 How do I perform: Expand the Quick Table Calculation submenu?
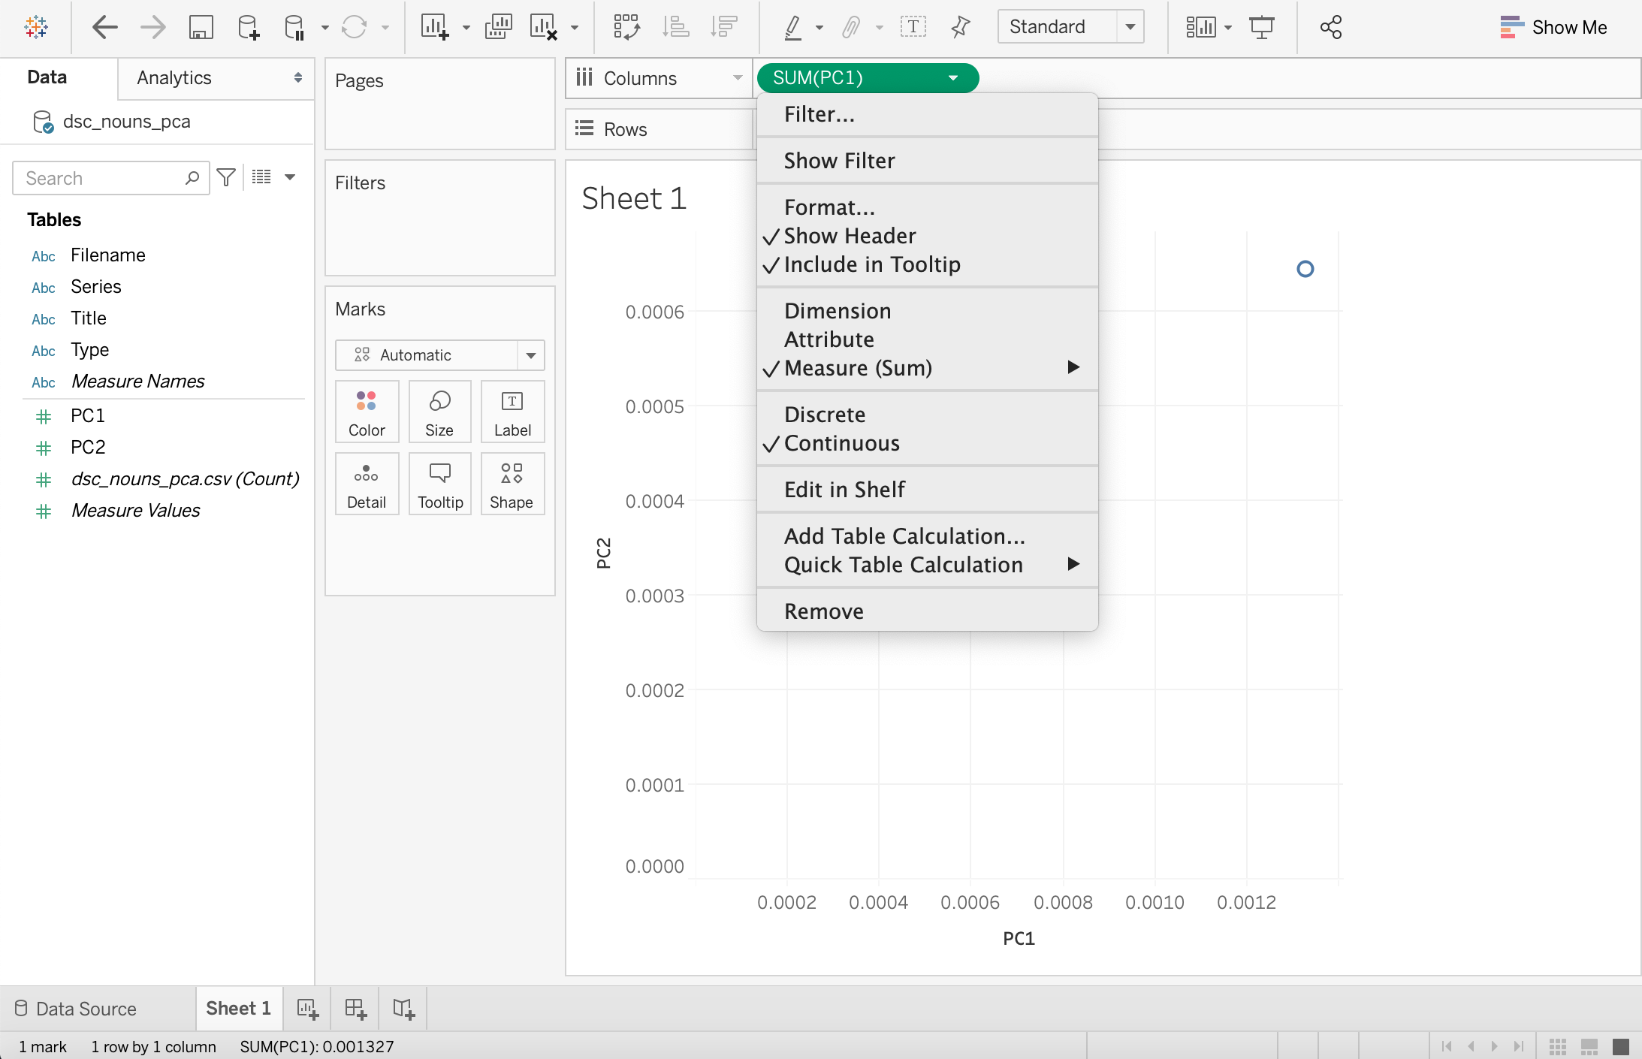pos(904,565)
